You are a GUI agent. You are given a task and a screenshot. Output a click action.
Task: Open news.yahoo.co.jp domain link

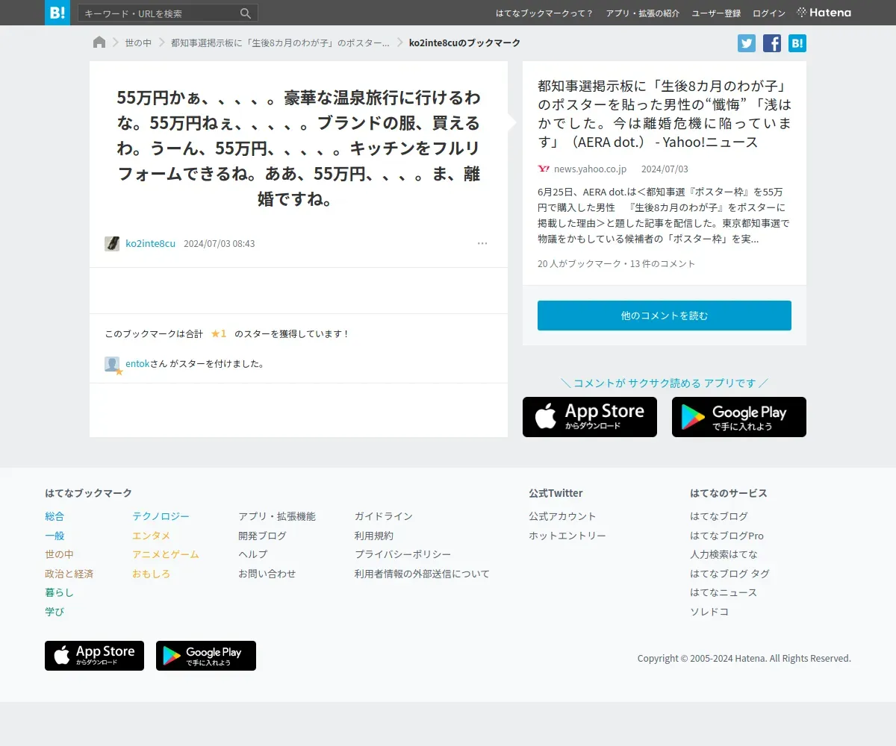590,169
